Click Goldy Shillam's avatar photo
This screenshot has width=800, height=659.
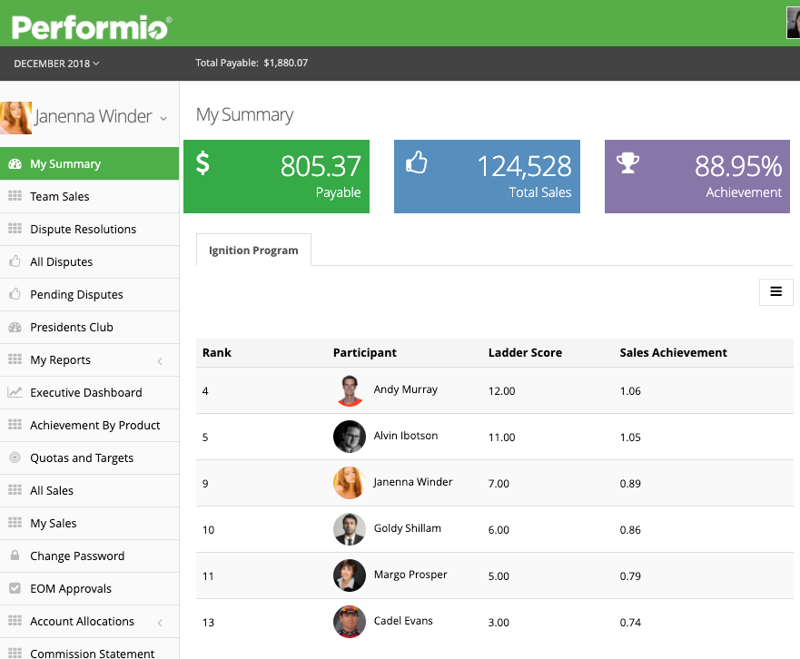(x=350, y=529)
